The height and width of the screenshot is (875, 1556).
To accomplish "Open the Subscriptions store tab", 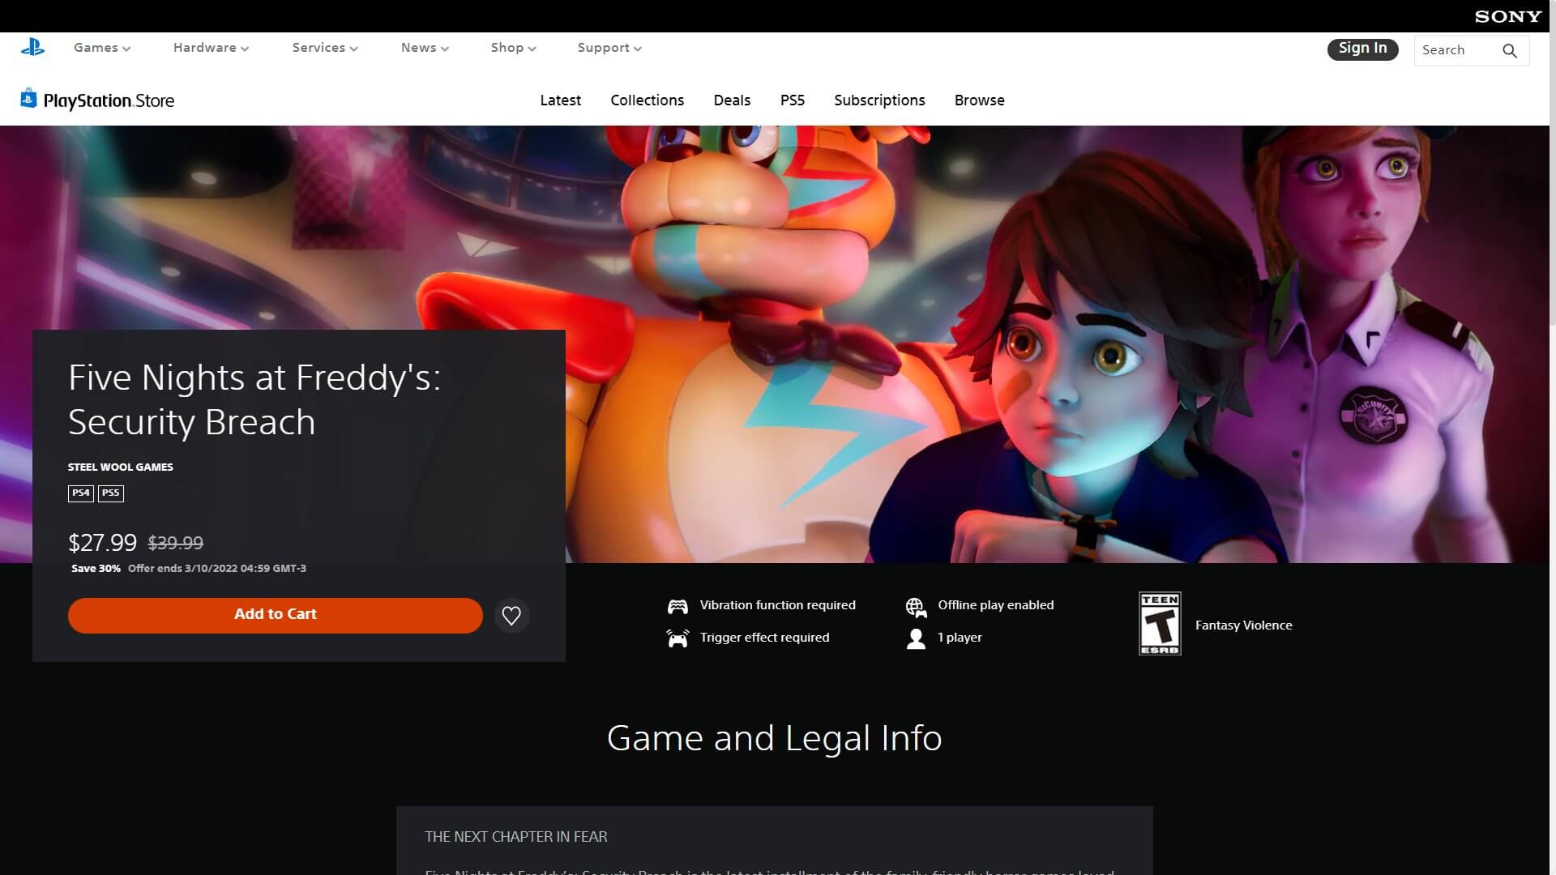I will point(879,100).
